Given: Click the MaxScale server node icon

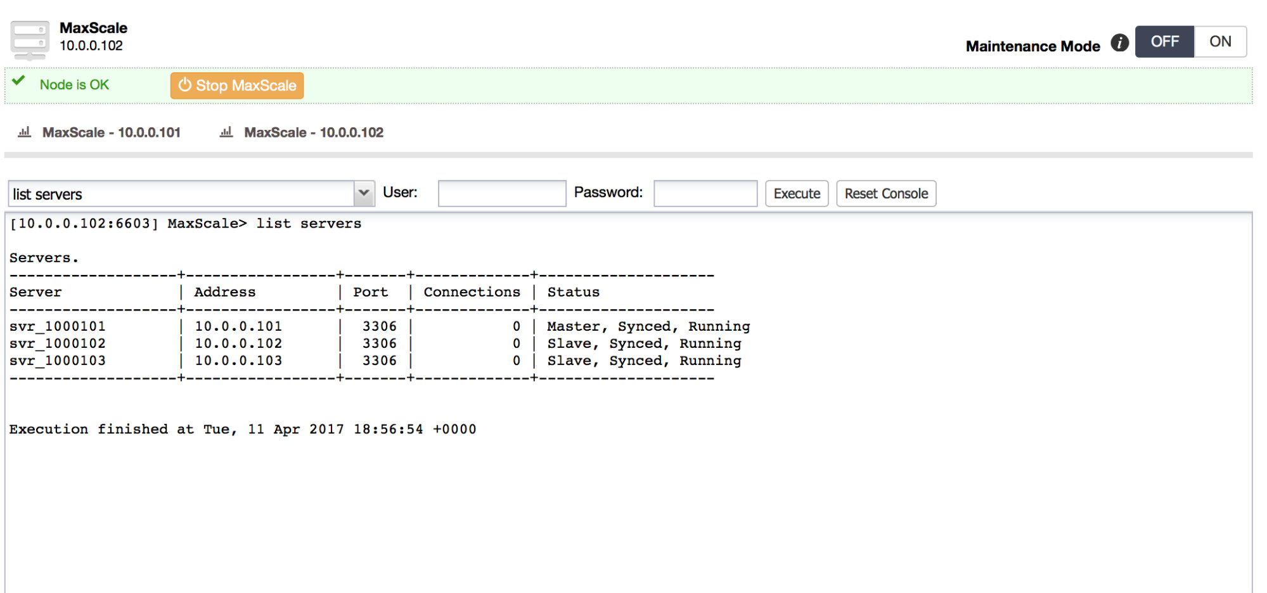Looking at the screenshot, I should 30,40.
